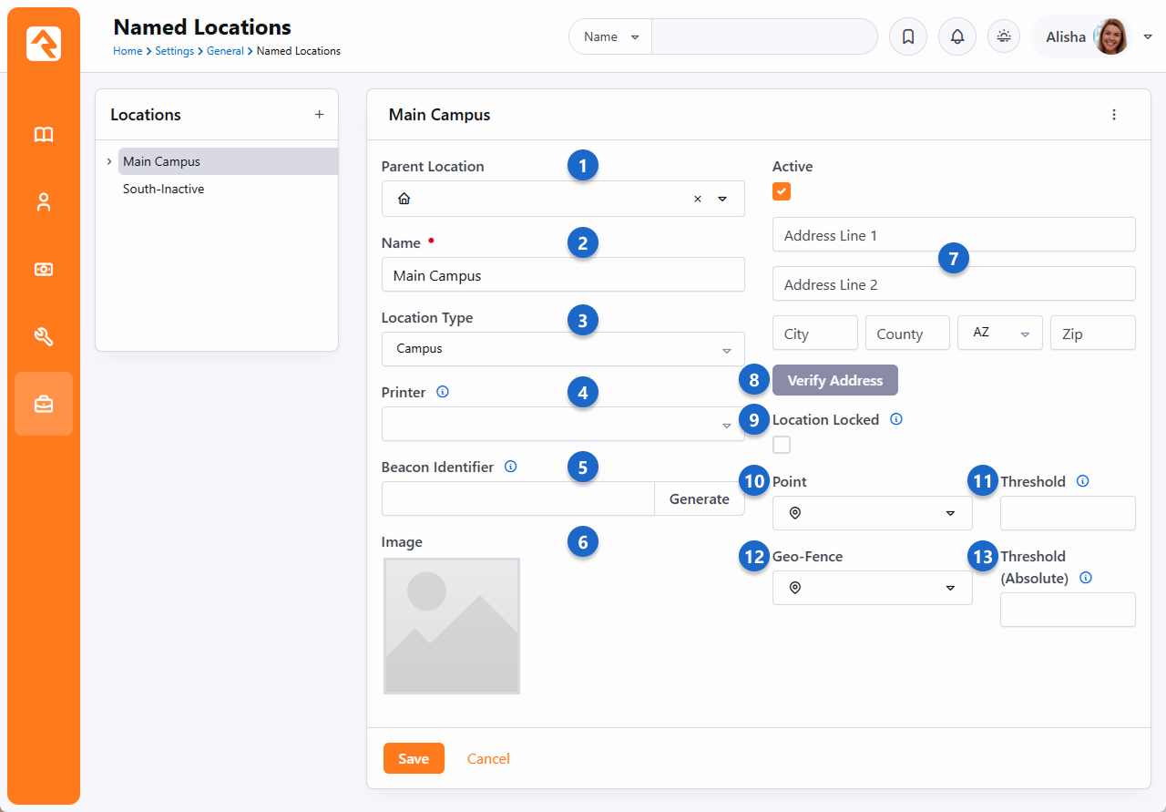1166x812 pixels.
Task: Click the info icon beside Beacon Identifier
Action: coord(510,467)
